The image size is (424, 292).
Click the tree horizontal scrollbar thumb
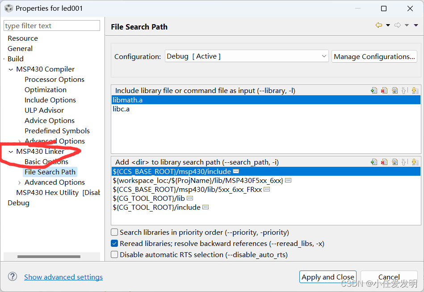[49, 257]
